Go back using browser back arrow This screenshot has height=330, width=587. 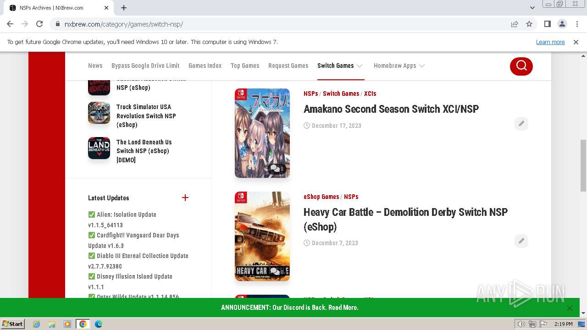10,24
